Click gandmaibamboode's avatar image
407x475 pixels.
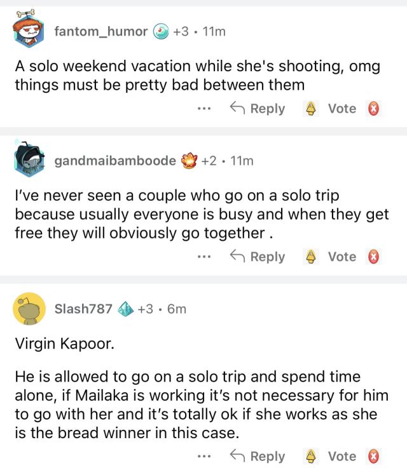pyautogui.click(x=29, y=160)
